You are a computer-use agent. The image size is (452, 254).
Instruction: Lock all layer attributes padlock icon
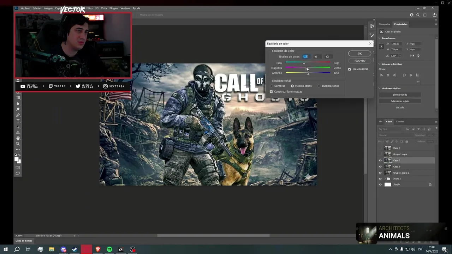pyautogui.click(x=406, y=141)
